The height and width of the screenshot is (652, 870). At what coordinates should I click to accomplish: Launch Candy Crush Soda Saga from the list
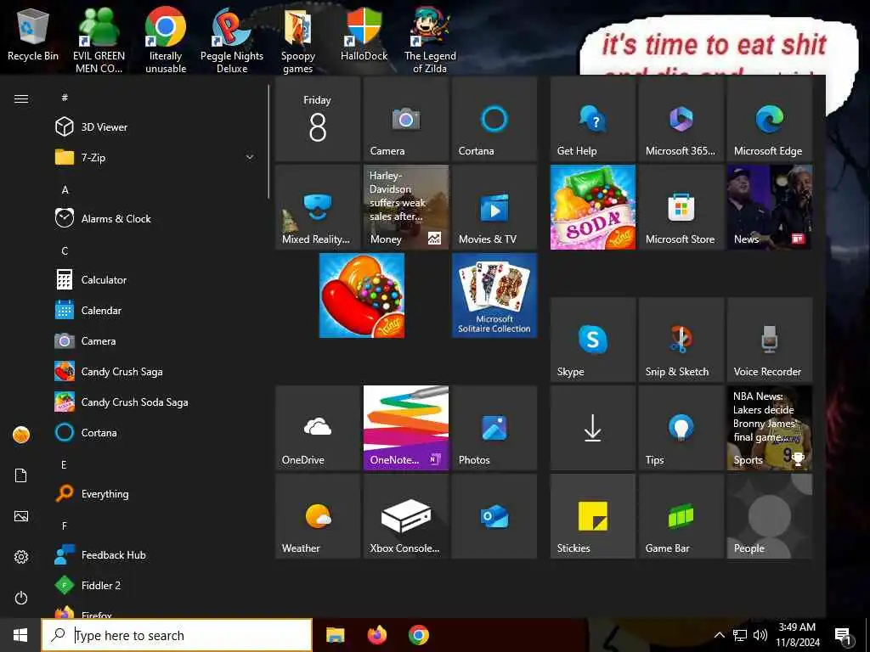coord(155,402)
